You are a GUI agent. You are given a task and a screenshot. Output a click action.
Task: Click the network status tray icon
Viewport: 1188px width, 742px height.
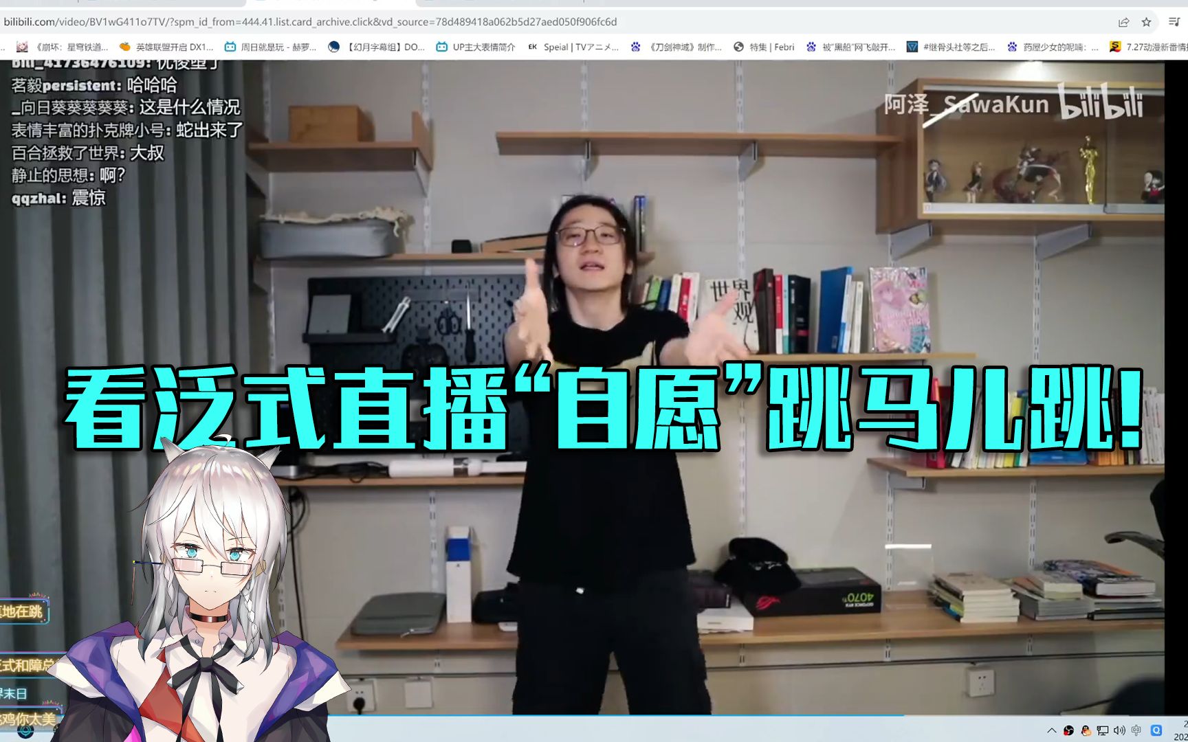[x=1103, y=730]
